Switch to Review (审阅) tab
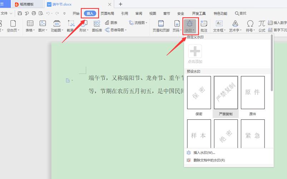 pos(139,13)
